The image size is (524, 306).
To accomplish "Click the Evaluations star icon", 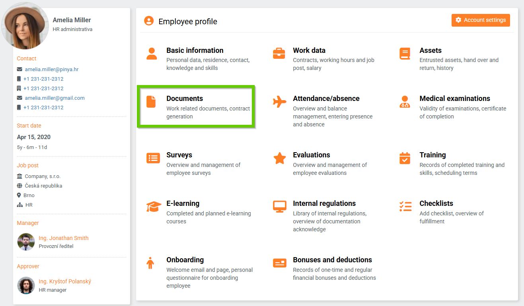I will 280,158.
